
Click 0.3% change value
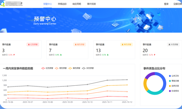[x=10, y=55]
